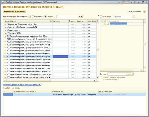Click scroll-down arrow of product list
This screenshot has width=149, height=117.
pyautogui.click(x=98, y=78)
